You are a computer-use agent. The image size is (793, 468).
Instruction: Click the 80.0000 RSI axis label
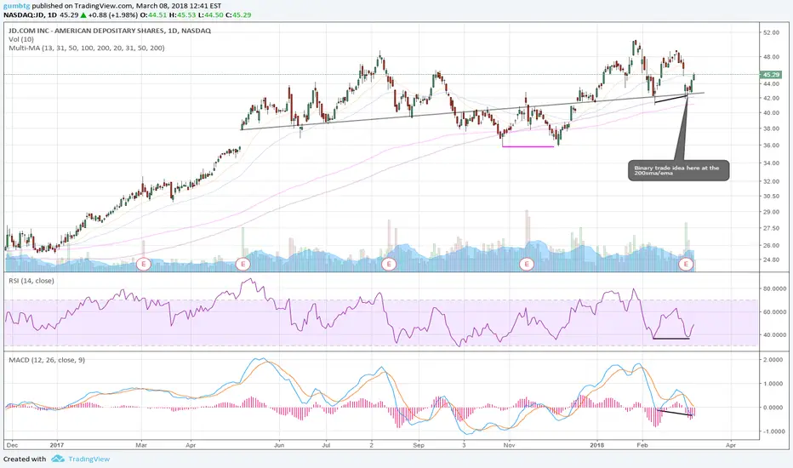point(774,289)
